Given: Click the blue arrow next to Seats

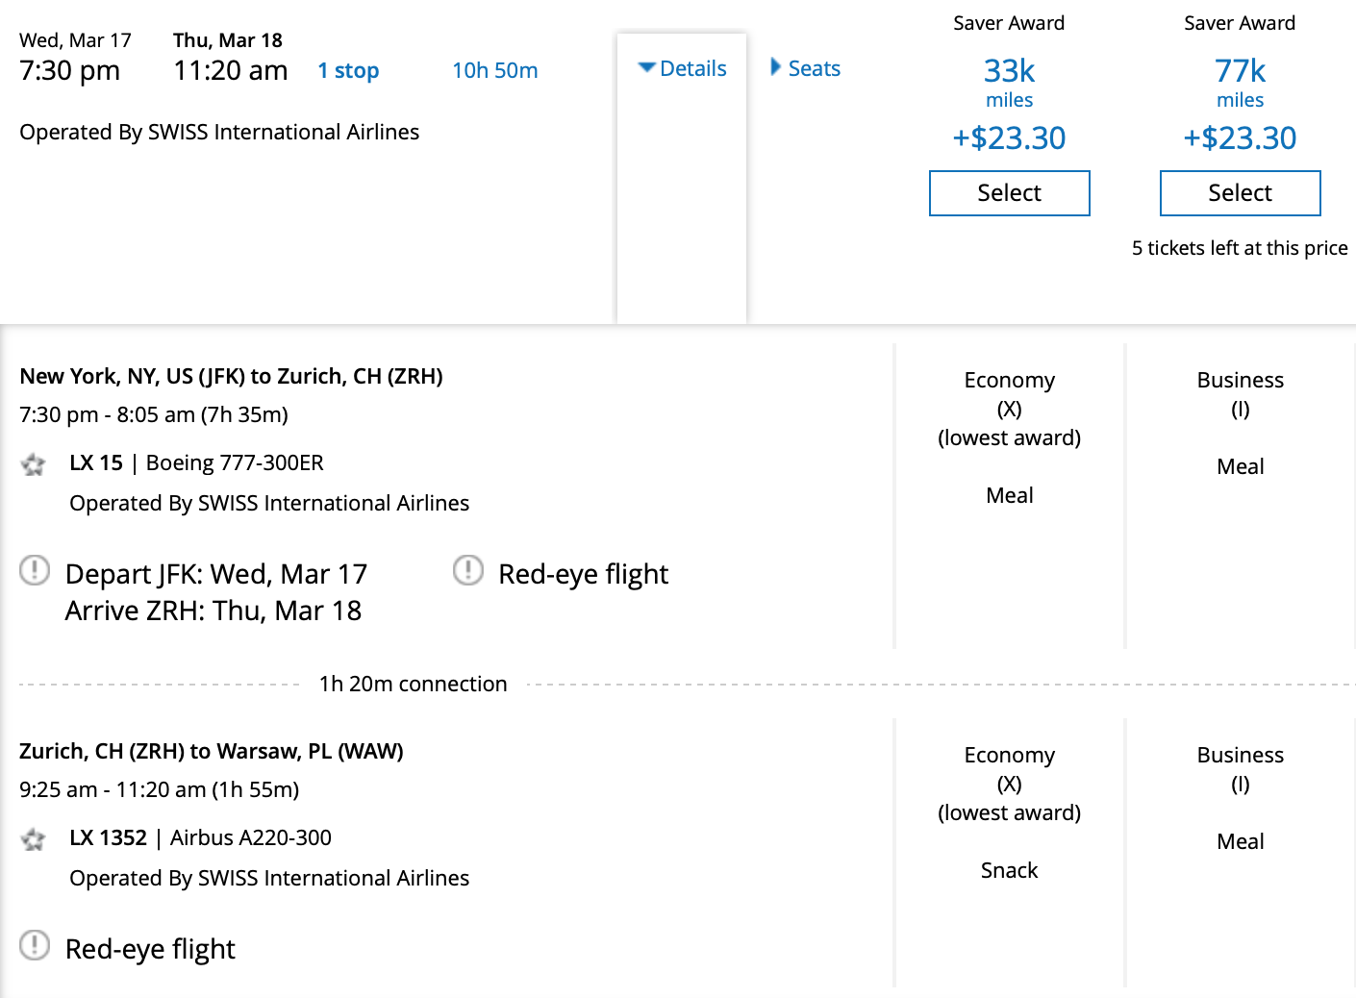Looking at the screenshot, I should (775, 67).
